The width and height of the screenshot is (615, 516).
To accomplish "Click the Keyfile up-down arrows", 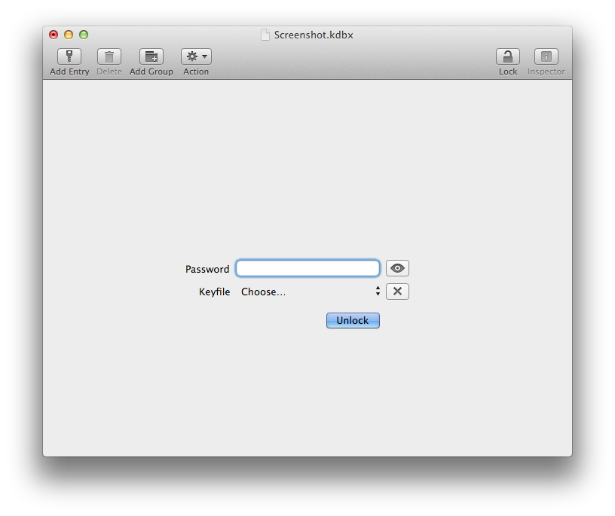I will coord(378,292).
